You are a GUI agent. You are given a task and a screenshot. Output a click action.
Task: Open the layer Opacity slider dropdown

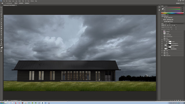pos(176,27)
